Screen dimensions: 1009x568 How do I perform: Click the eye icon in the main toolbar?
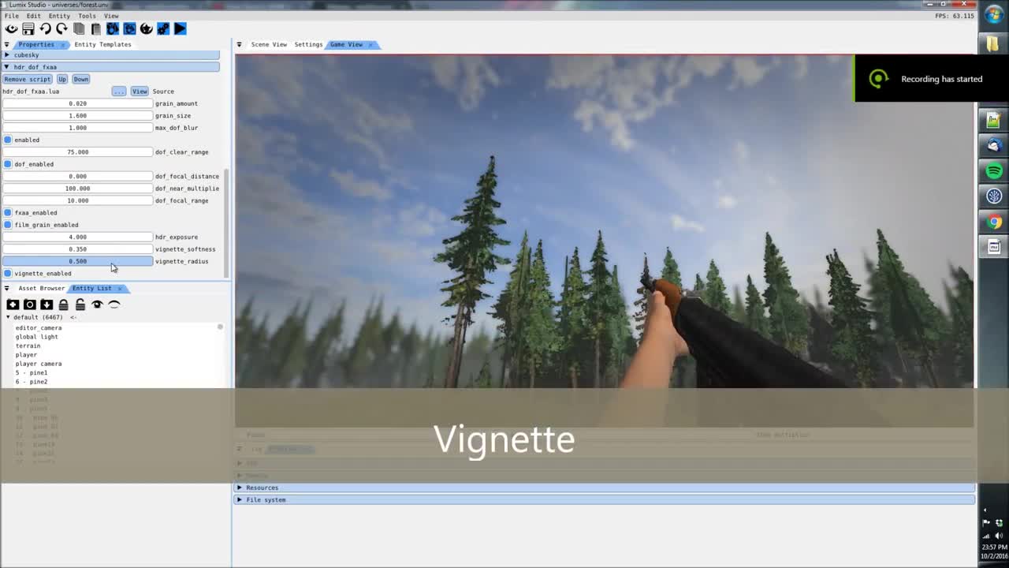pyautogui.click(x=11, y=29)
